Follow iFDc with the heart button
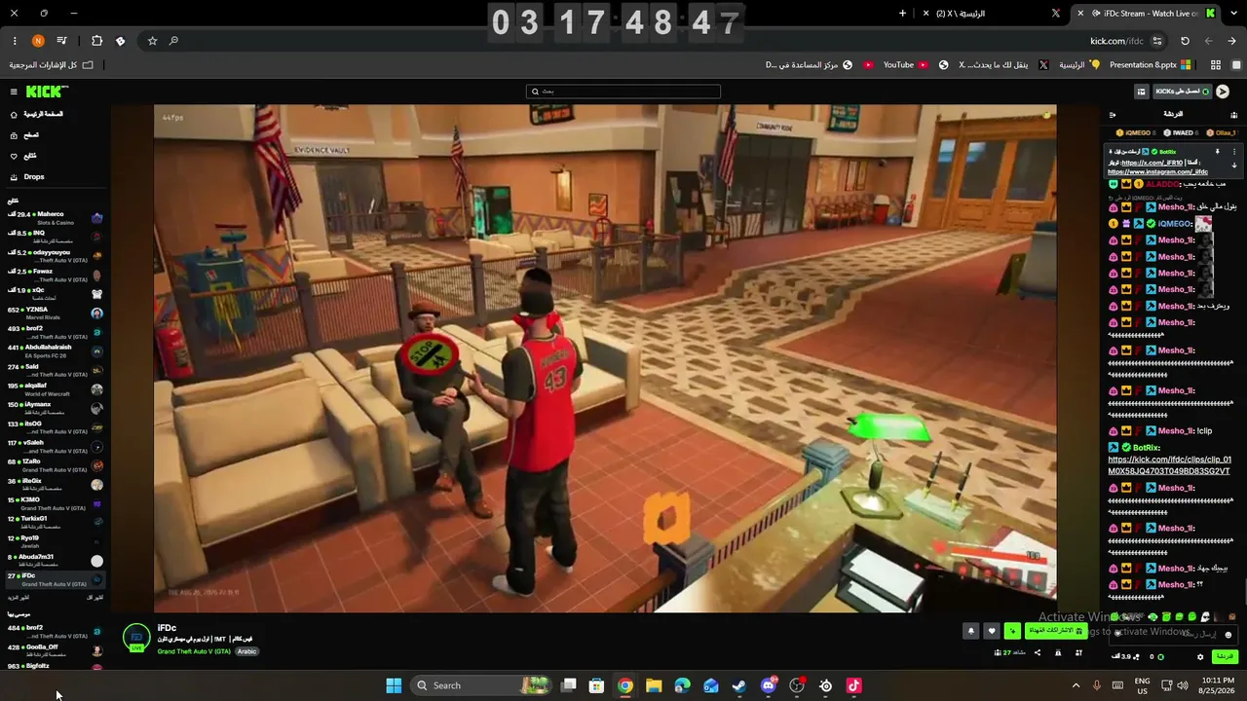The width and height of the screenshot is (1247, 701). pos(992,631)
